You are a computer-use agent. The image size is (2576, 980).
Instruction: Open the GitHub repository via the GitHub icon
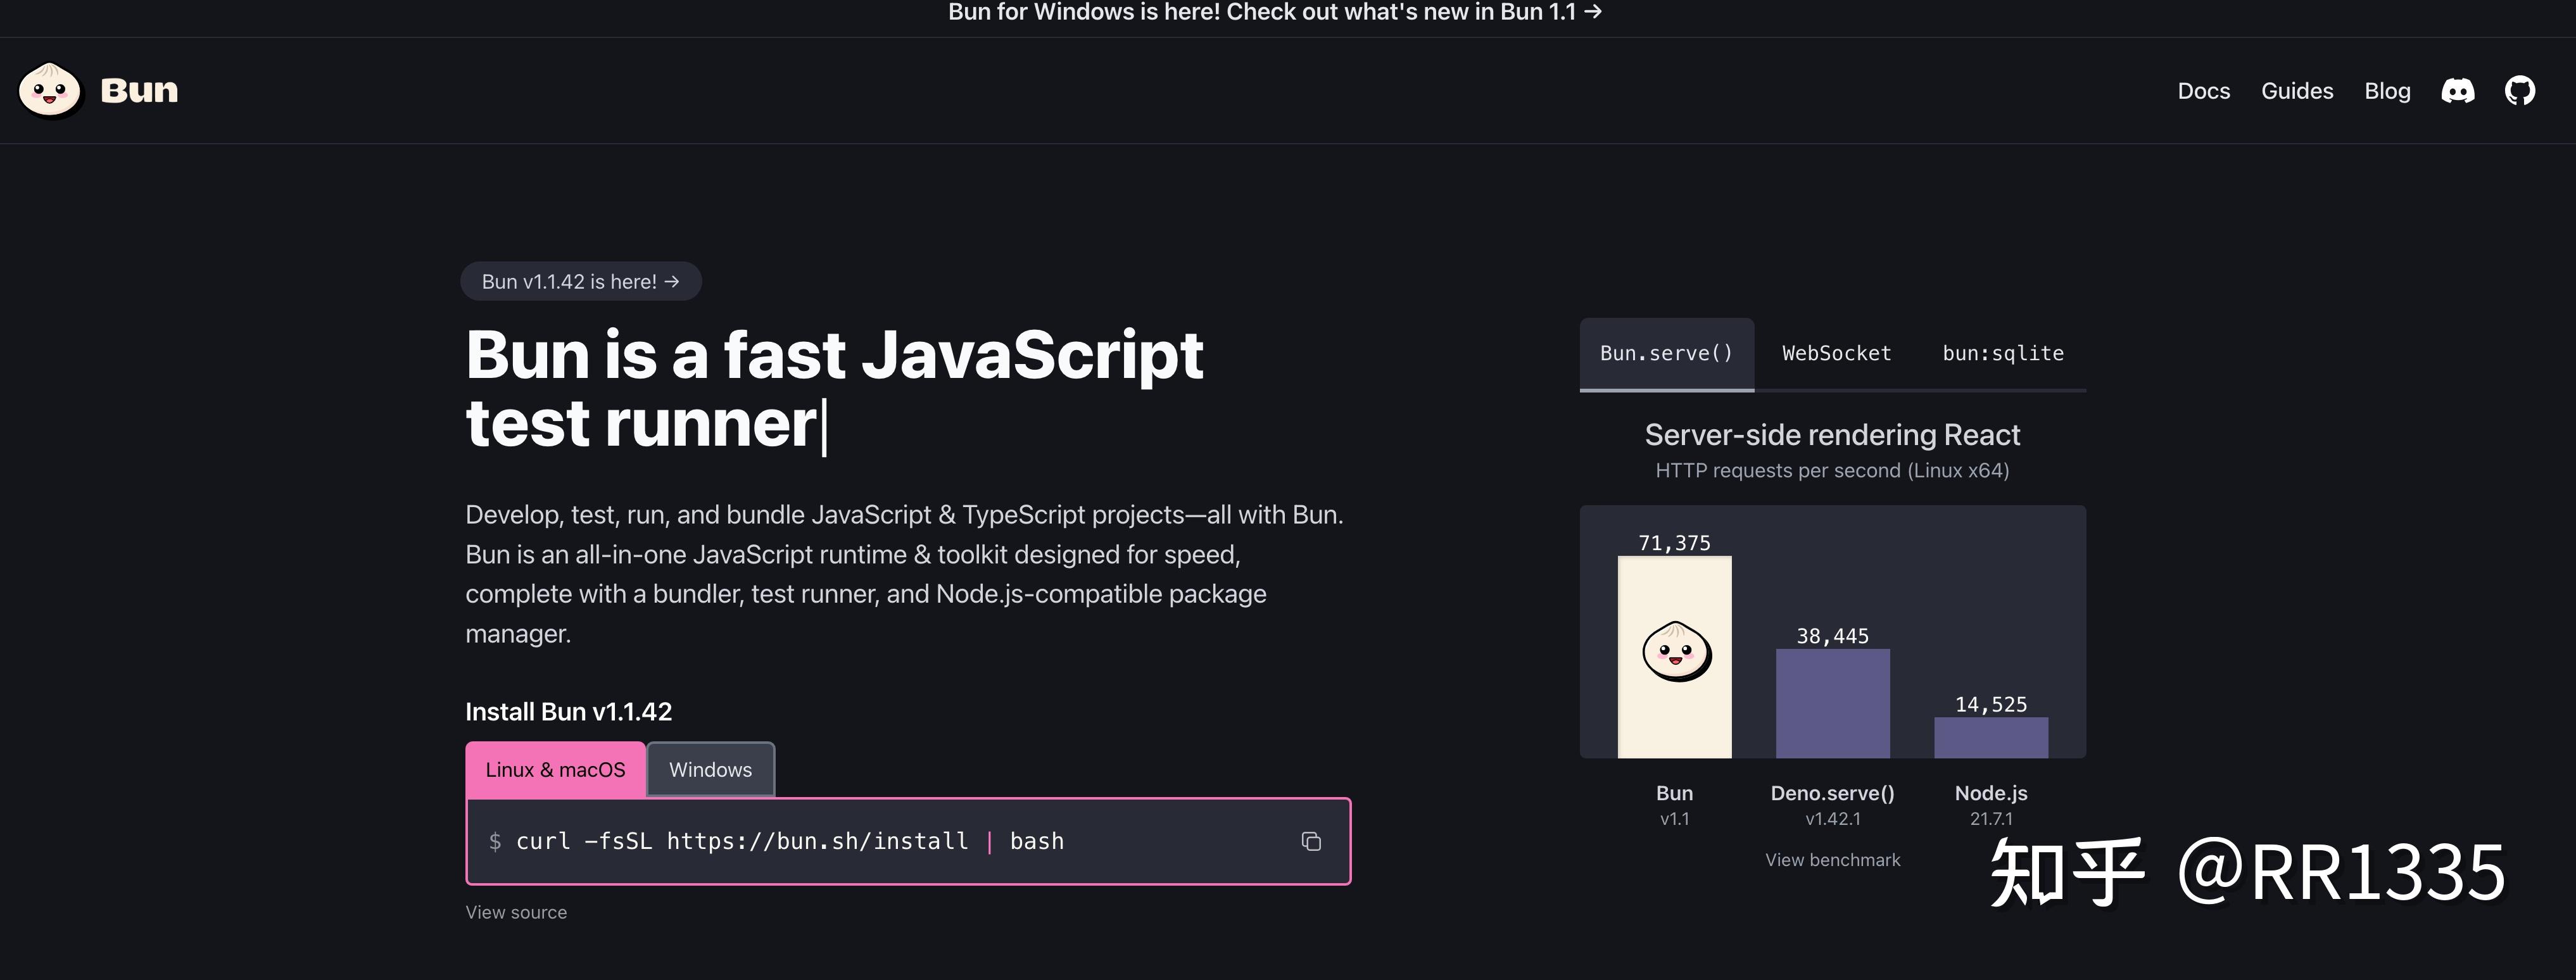(2520, 90)
